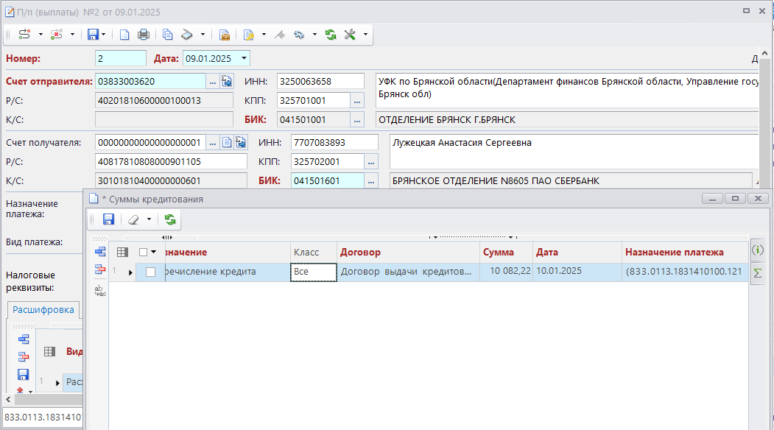Click the Счет отправителя input field
Viewport: 774px width, 430px height.
tap(150, 81)
